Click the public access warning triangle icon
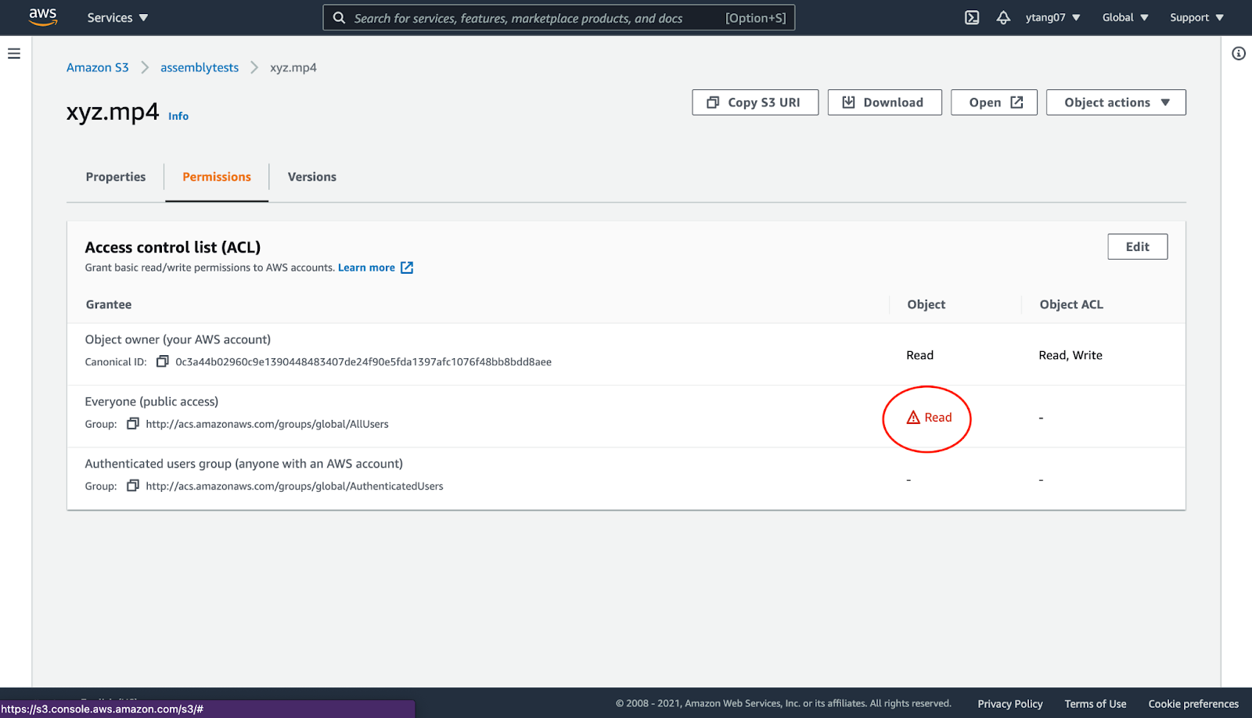 [913, 418]
